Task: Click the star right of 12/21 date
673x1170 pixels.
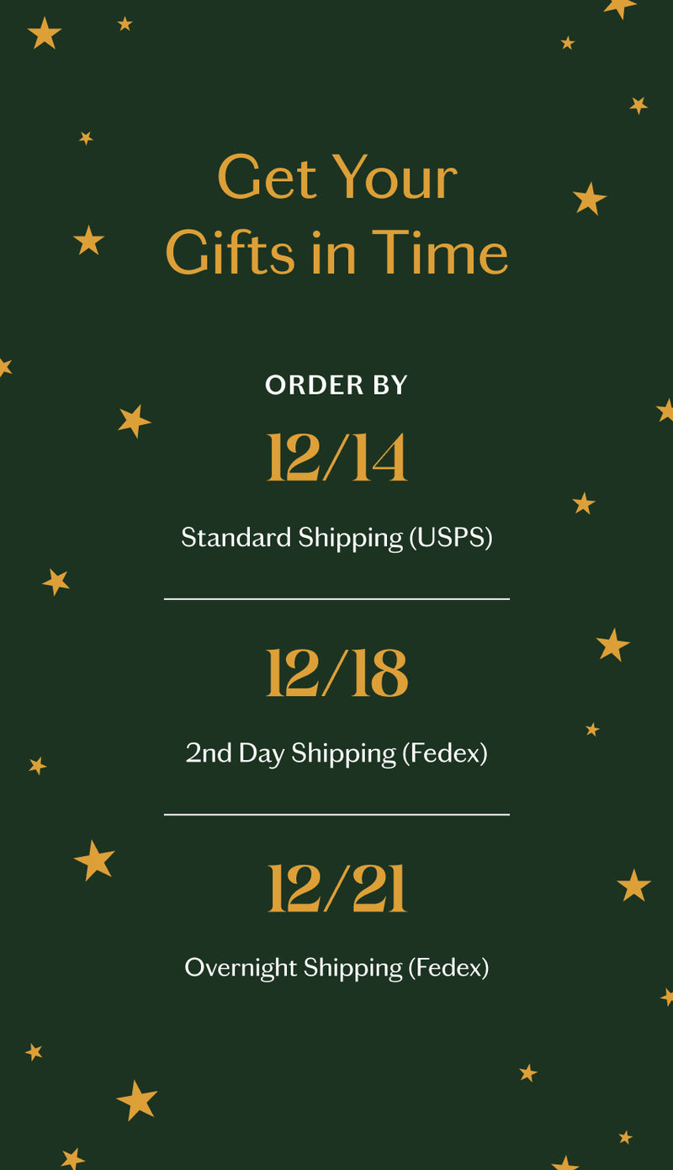Action: [x=633, y=885]
